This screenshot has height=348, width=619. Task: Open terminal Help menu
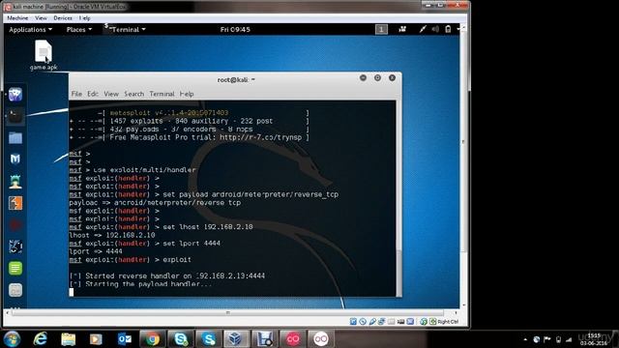pos(187,94)
